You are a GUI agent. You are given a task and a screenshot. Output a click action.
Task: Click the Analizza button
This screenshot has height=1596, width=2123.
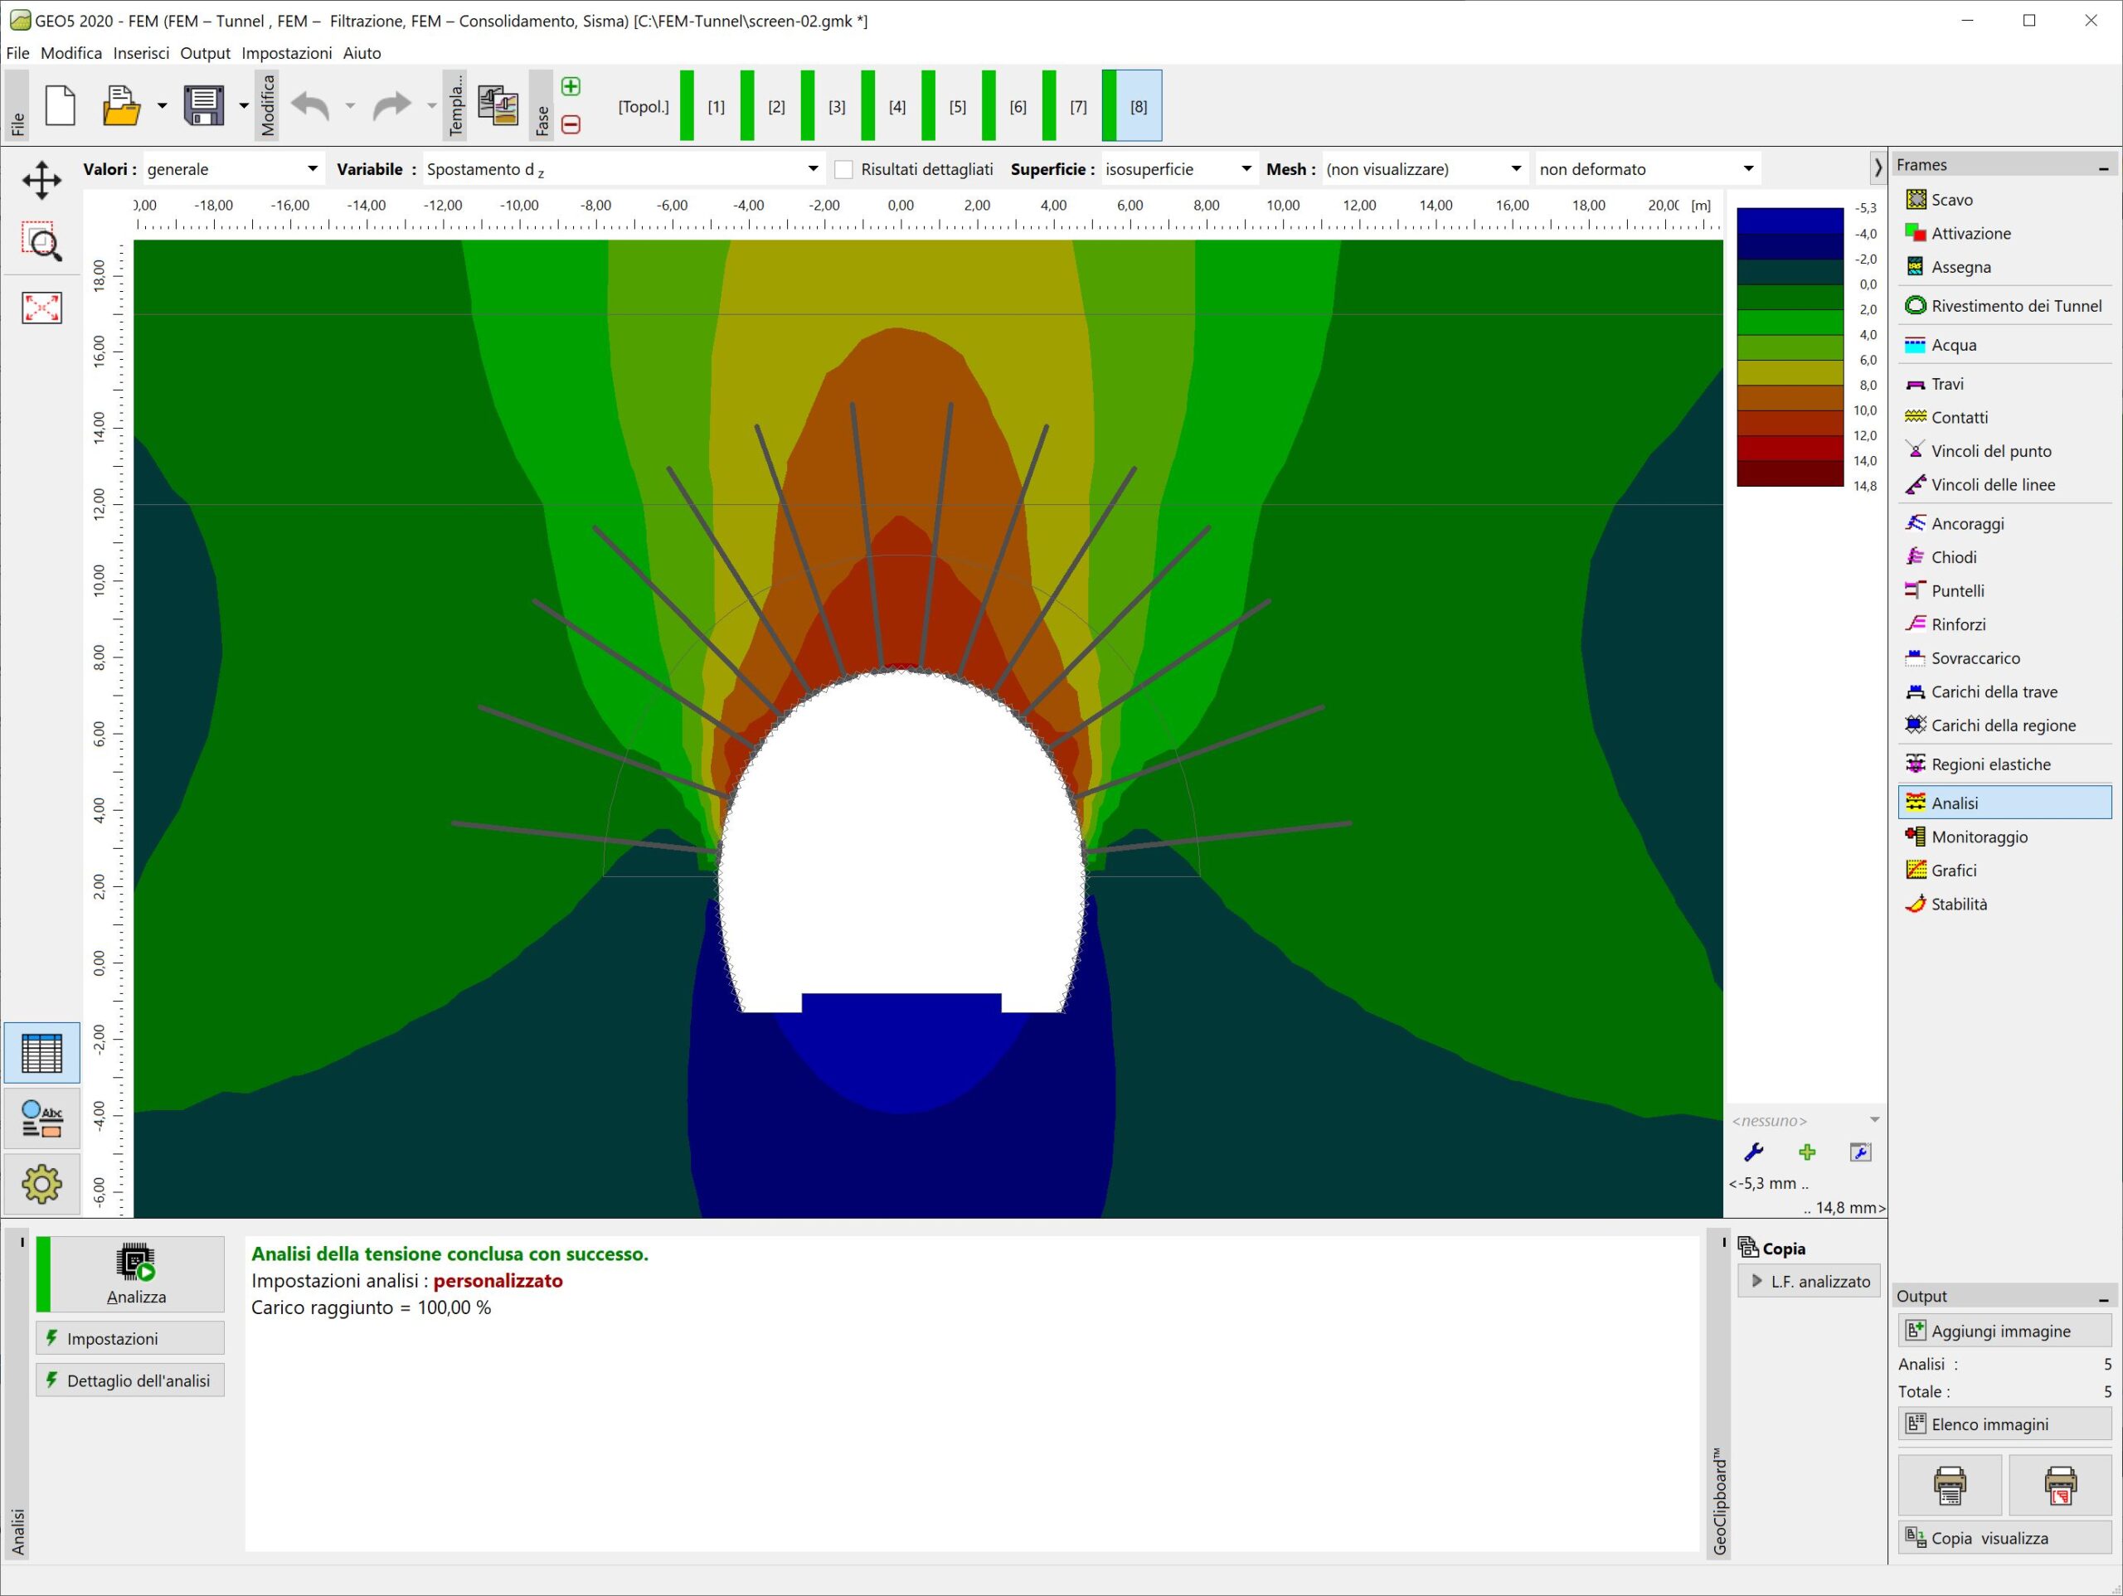136,1274
